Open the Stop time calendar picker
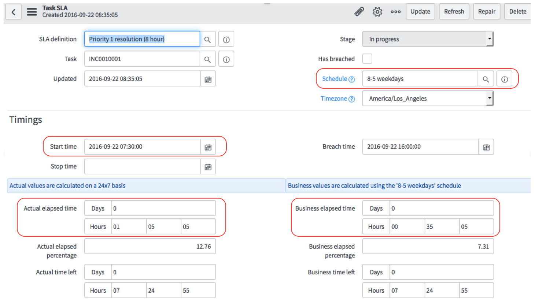 (x=208, y=166)
